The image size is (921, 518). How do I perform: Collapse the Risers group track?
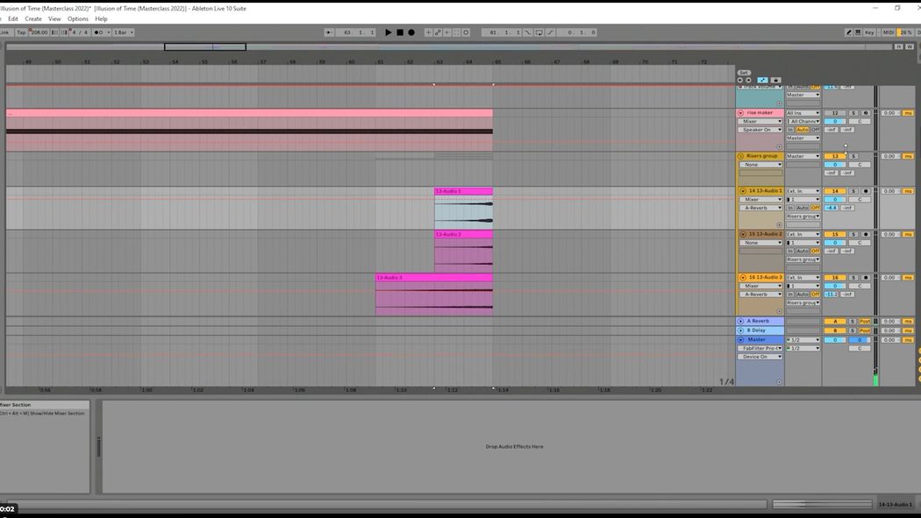pos(741,156)
